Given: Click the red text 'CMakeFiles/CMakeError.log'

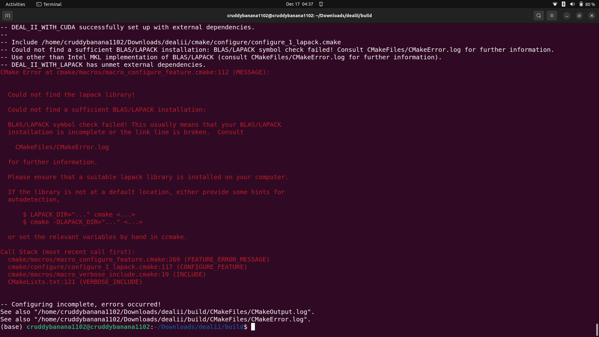Looking at the screenshot, I should point(62,147).
